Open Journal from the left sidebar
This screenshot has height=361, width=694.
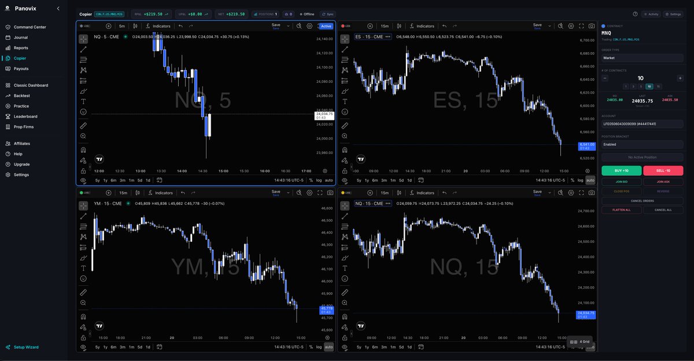tap(21, 37)
